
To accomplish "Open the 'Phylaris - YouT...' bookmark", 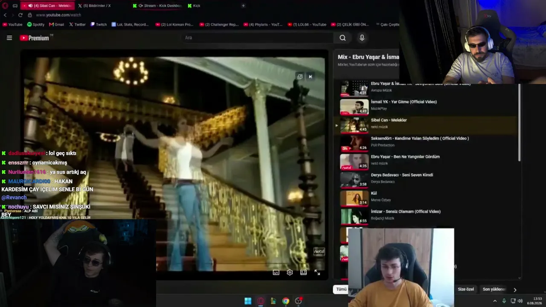I will tap(263, 24).
